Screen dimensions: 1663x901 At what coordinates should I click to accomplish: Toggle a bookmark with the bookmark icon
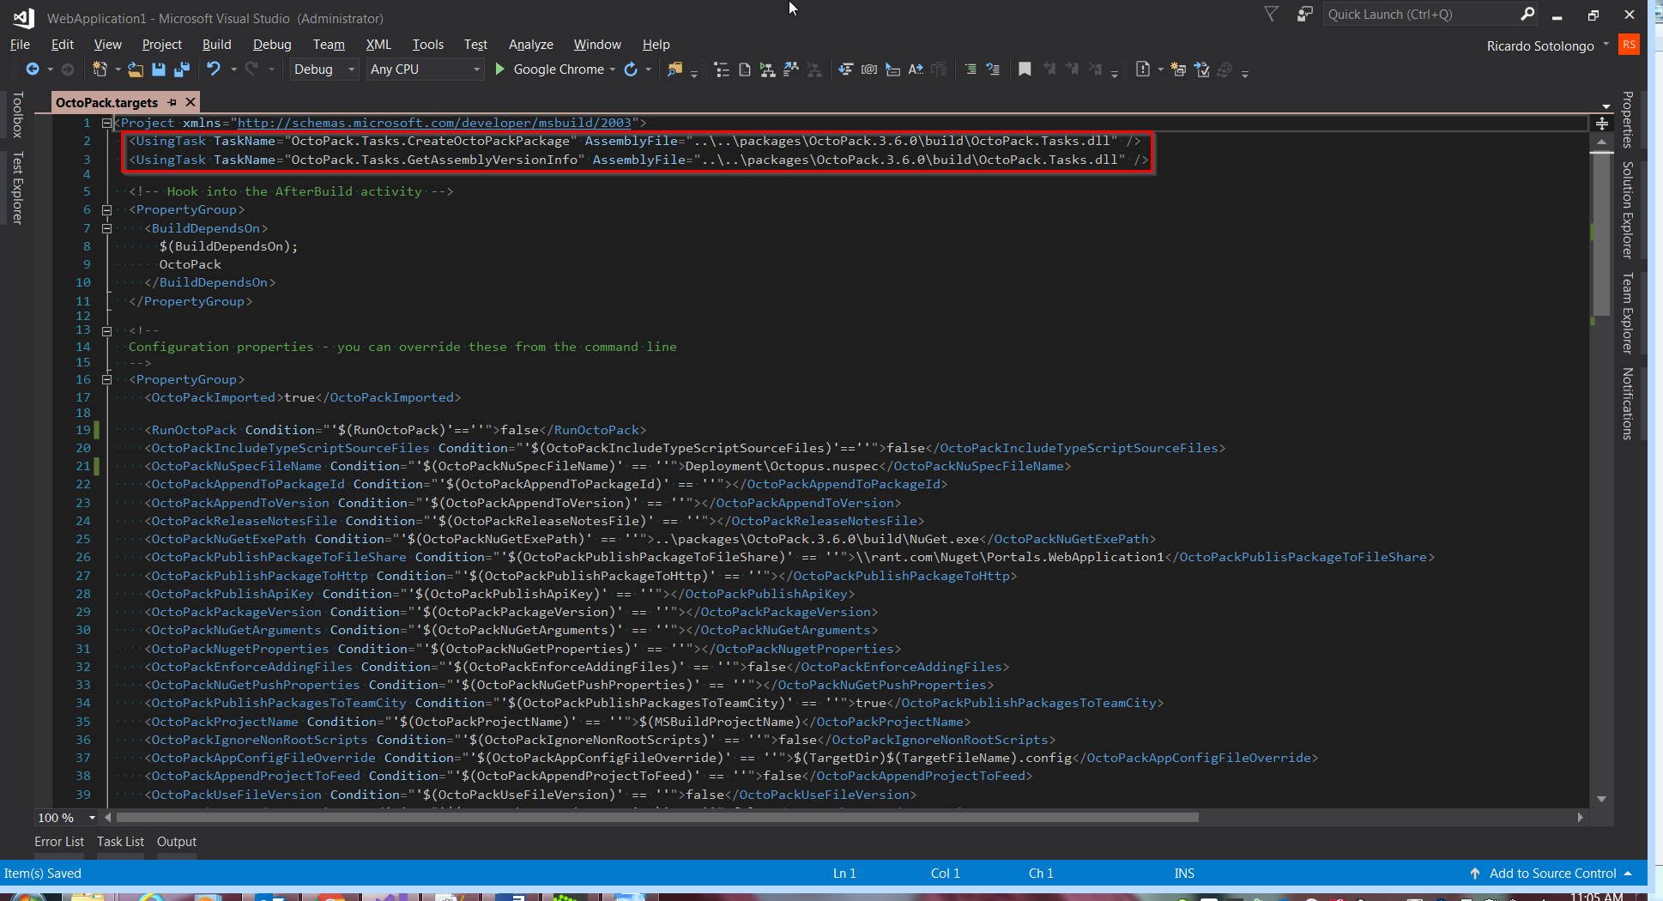(1025, 70)
